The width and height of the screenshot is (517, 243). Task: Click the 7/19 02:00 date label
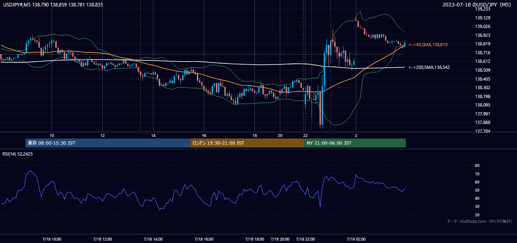click(x=356, y=239)
